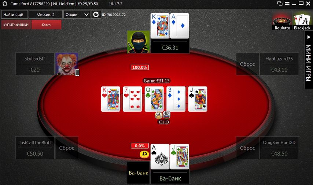Select the ninja player avatar
Screen dimensions: 313x185
[138, 42]
